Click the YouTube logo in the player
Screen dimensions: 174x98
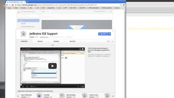point(82,87)
